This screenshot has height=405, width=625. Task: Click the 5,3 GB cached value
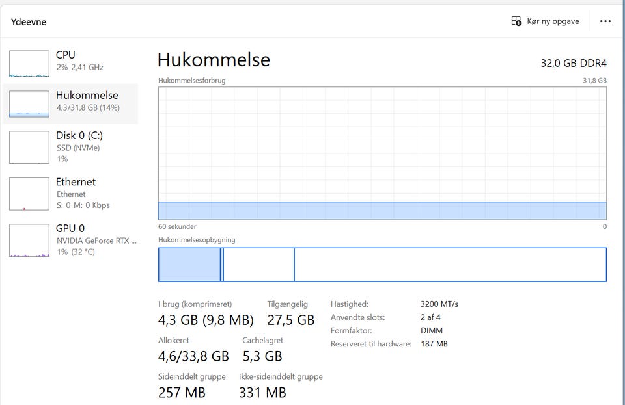(x=262, y=356)
